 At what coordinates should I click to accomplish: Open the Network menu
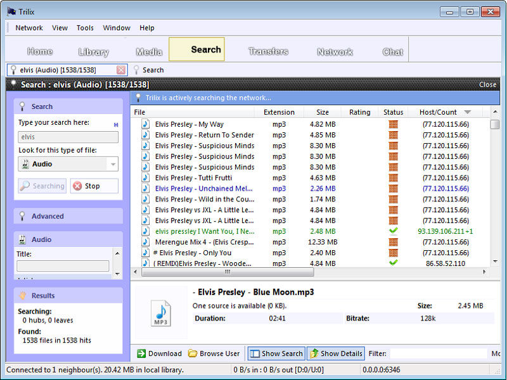coord(29,28)
